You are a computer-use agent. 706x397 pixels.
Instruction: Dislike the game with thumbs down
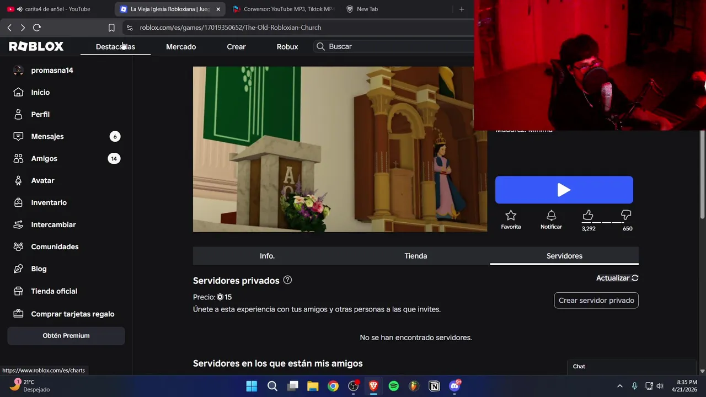[626, 215]
